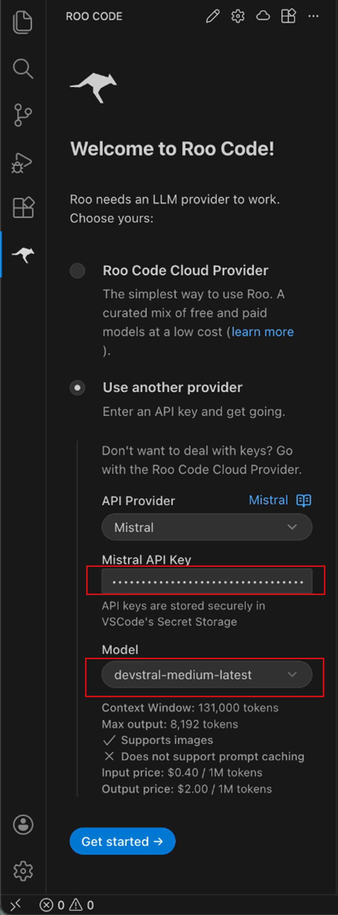This screenshot has width=338, height=915.
Task: Open Mistral documentation book icon
Action: point(304,500)
